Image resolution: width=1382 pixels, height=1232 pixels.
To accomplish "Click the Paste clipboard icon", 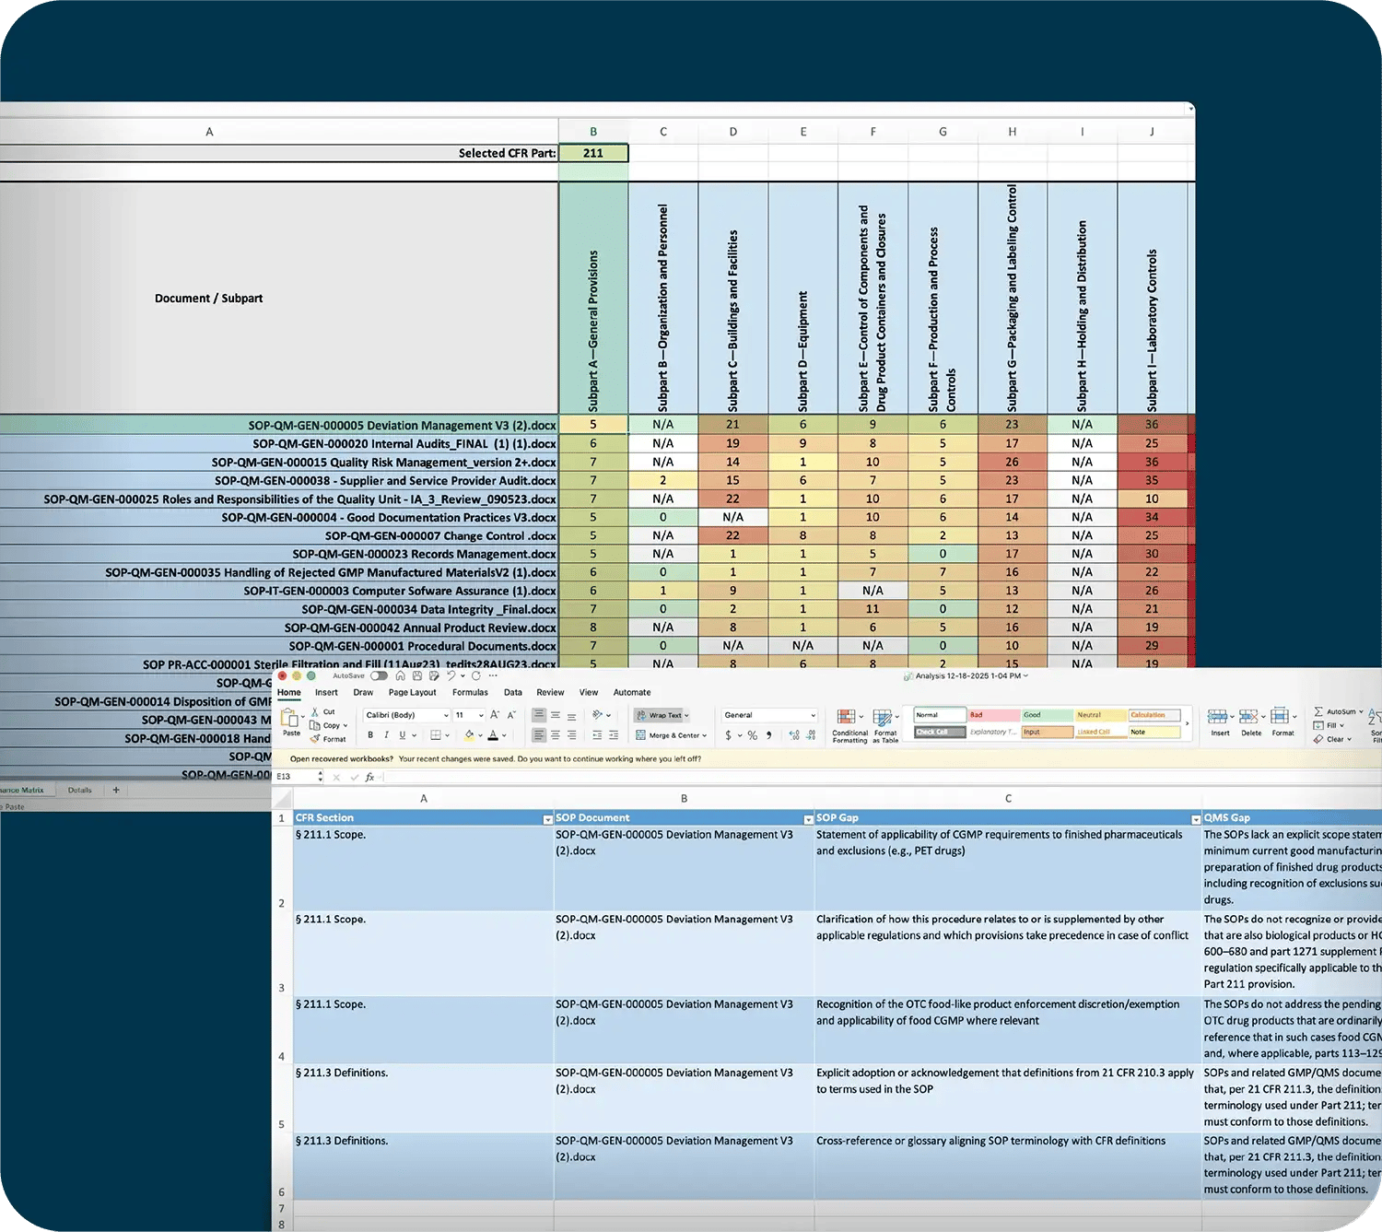I will coord(290,719).
